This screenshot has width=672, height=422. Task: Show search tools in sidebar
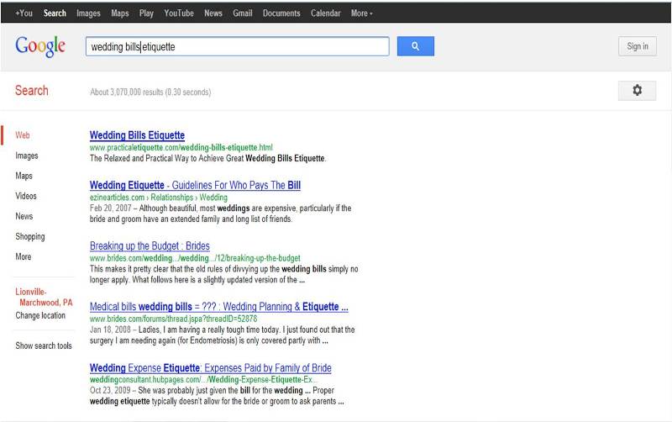click(x=44, y=346)
